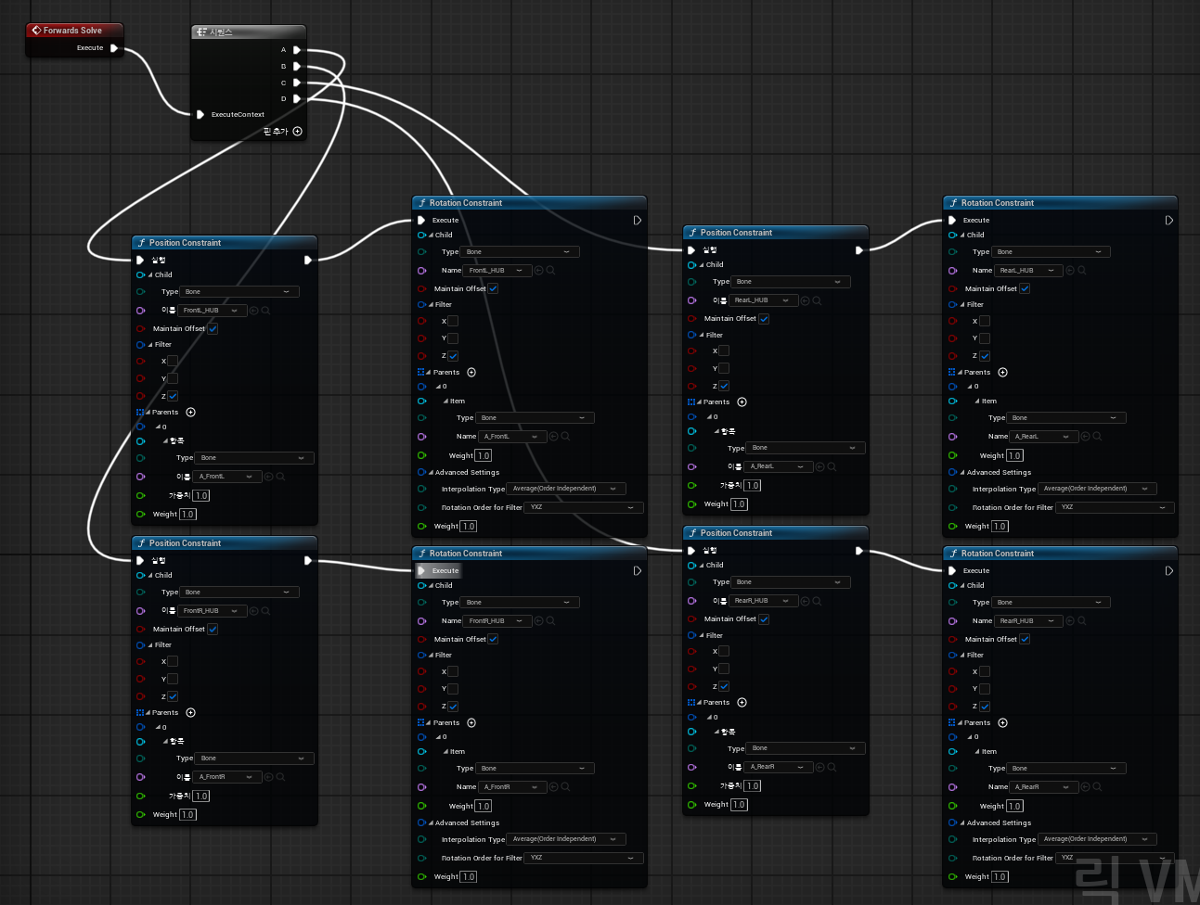Open Interpolation Type dropdown in RearR_HUB Rotation Constraint

(1098, 839)
